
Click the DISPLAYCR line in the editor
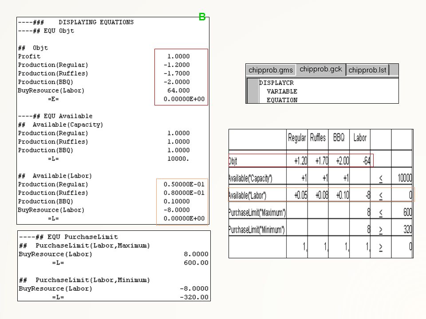276,83
